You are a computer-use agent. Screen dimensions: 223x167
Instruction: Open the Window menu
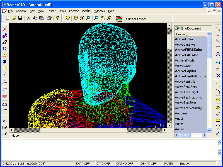(100, 11)
